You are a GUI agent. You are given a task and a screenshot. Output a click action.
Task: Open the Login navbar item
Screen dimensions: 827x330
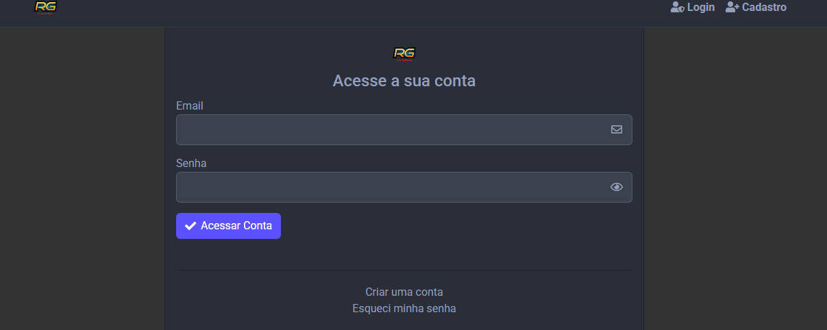[x=700, y=8]
